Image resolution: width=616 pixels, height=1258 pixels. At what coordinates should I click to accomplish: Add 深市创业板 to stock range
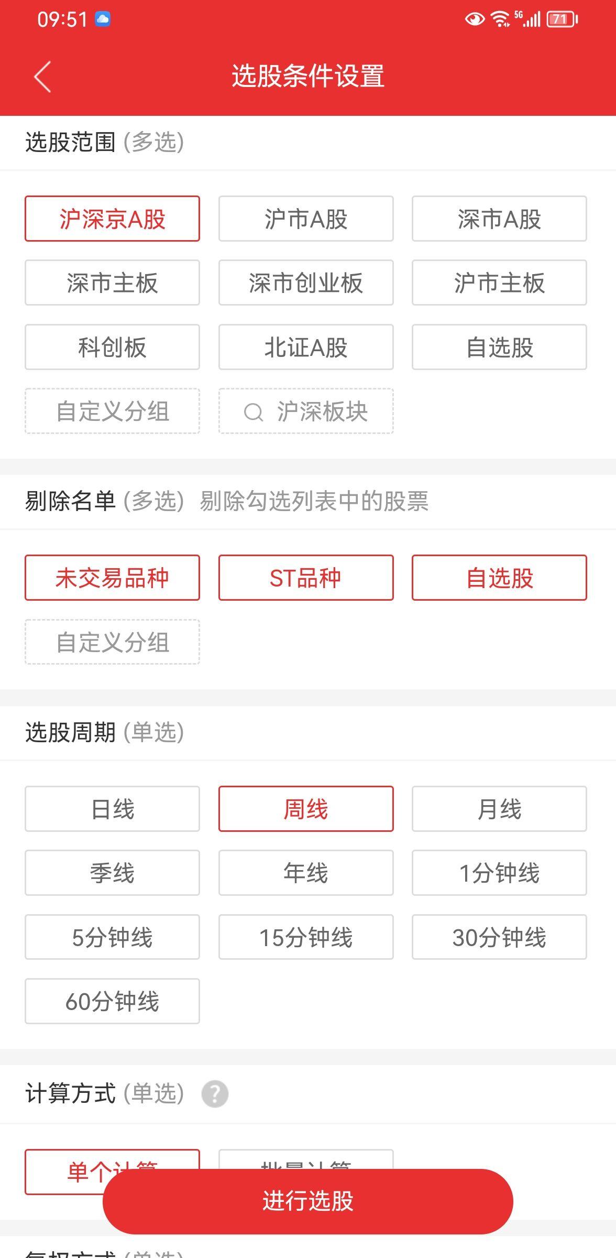click(306, 283)
